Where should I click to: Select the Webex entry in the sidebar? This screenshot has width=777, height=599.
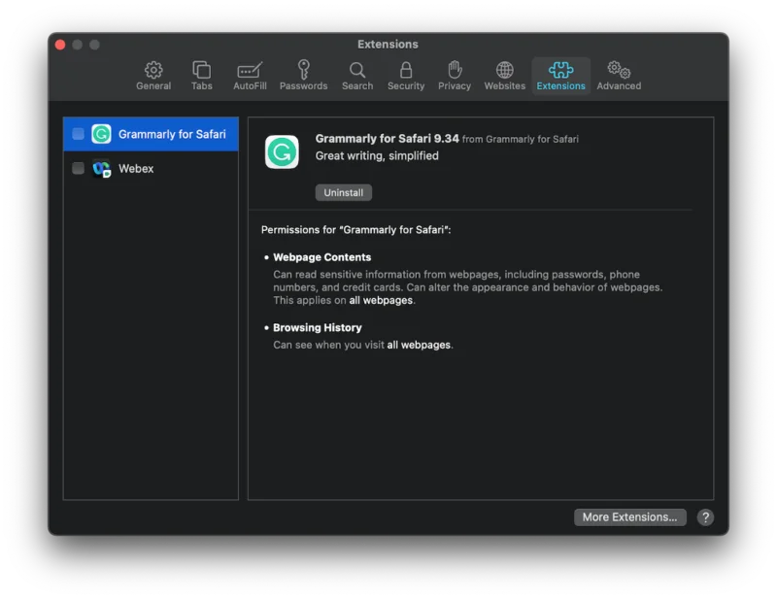[136, 168]
